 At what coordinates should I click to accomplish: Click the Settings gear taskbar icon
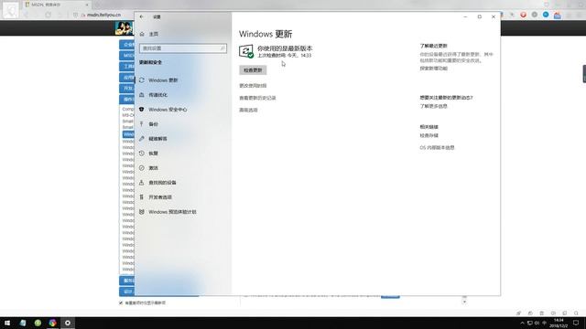[x=68, y=323]
